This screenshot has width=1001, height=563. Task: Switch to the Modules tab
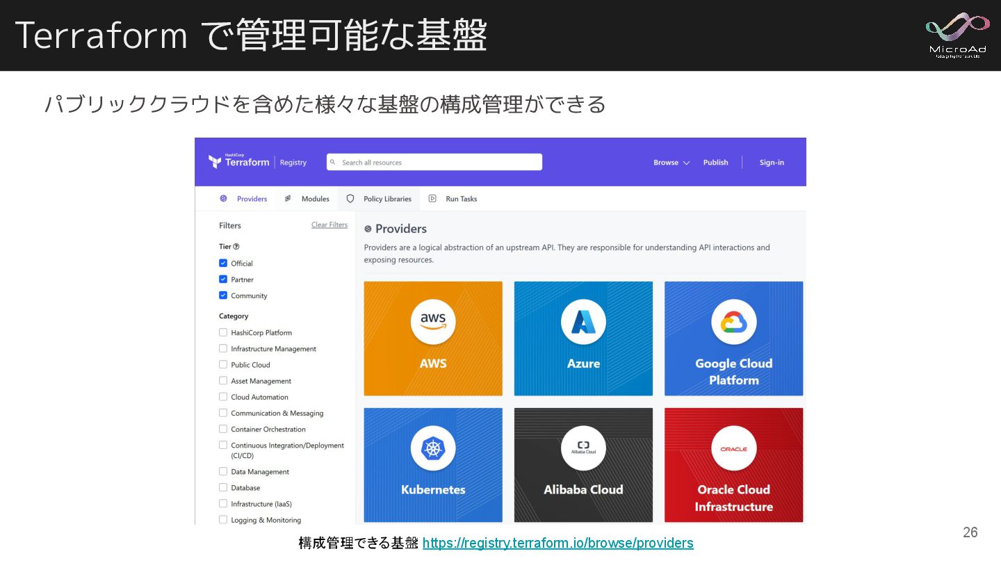coord(307,199)
